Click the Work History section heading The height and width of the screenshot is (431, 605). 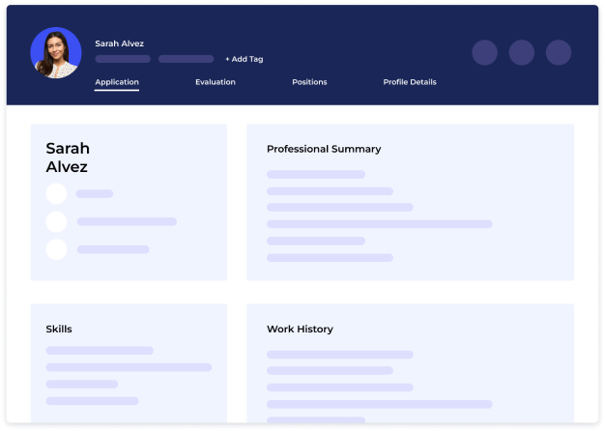(x=300, y=329)
